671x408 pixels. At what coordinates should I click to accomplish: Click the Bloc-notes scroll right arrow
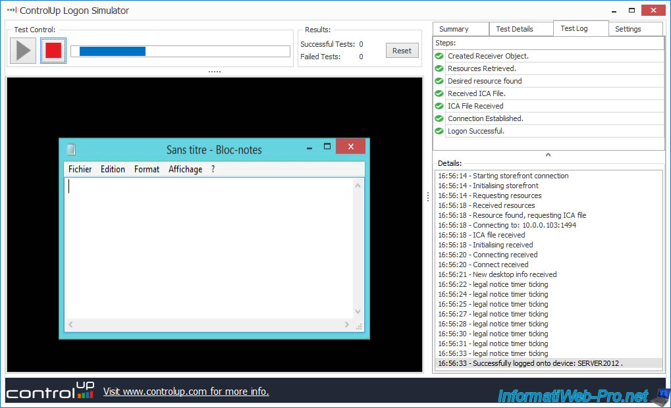click(x=347, y=324)
